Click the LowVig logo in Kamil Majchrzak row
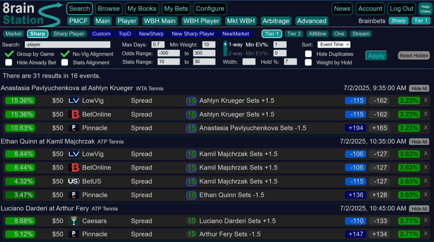The height and width of the screenshot is (242, 434). pos(74,154)
